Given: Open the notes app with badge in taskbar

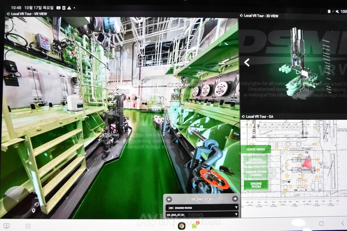Looking at the screenshot, I should 195,226.
